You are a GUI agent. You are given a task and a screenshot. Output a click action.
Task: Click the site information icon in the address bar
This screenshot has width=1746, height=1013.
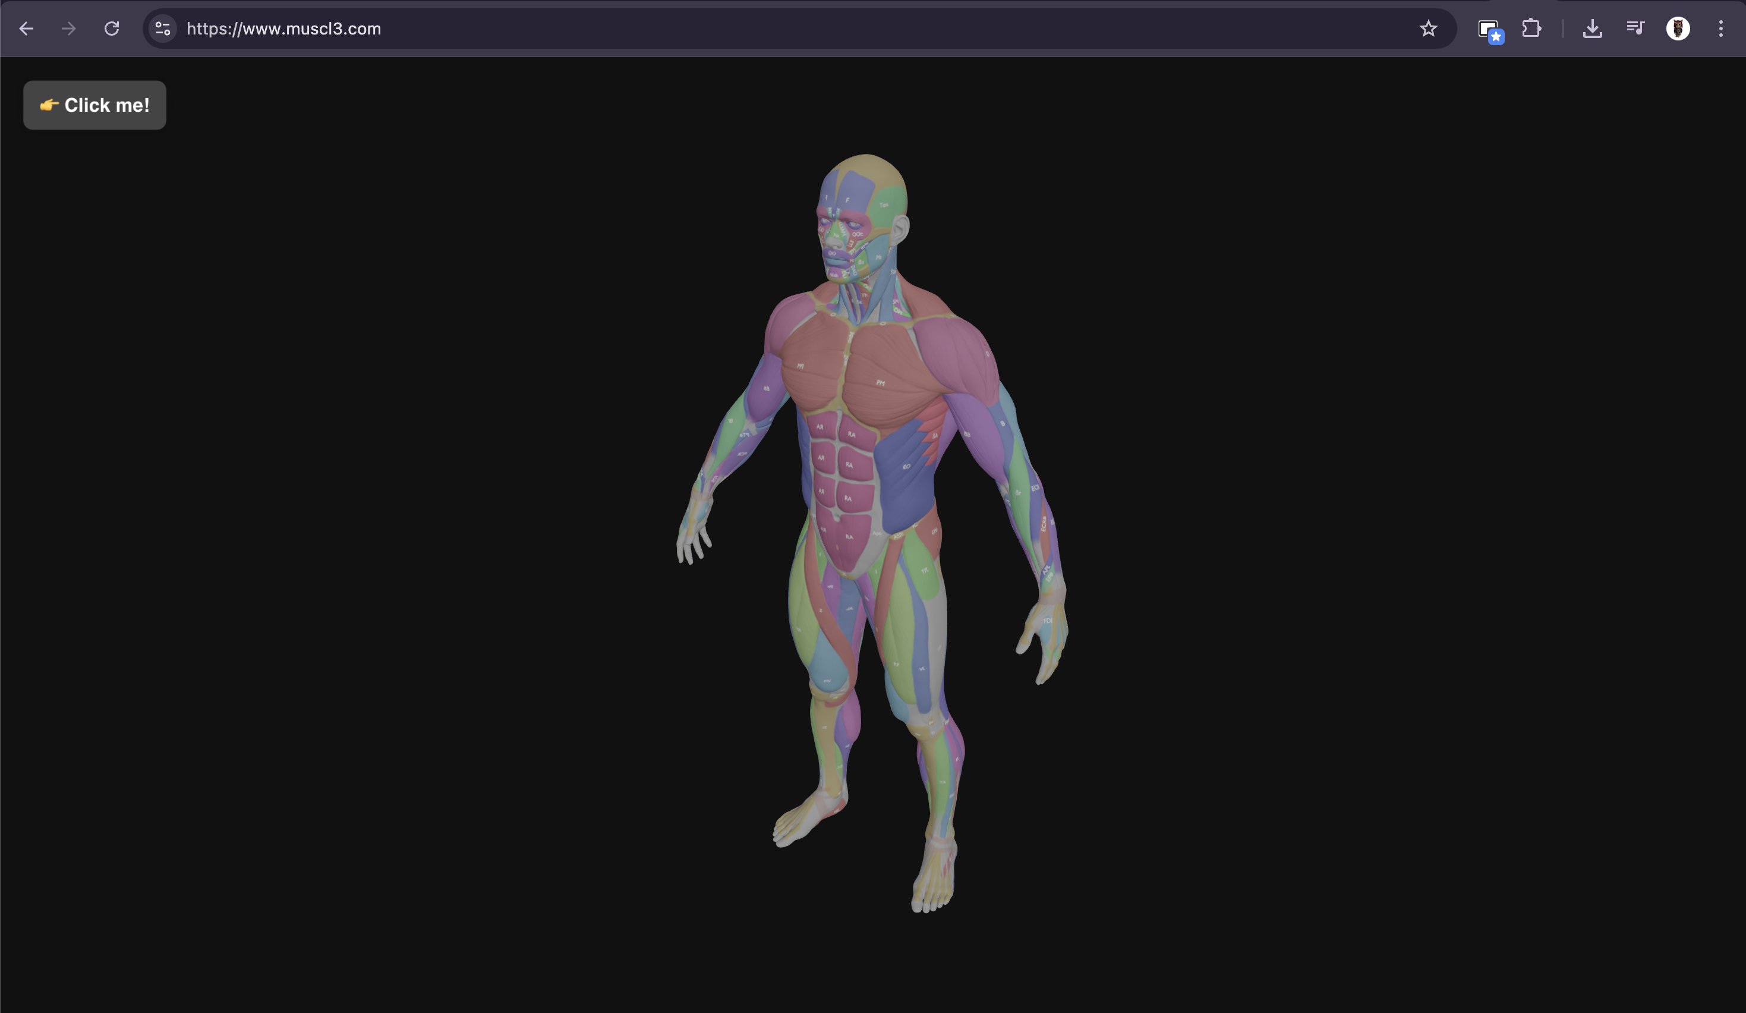click(x=162, y=29)
